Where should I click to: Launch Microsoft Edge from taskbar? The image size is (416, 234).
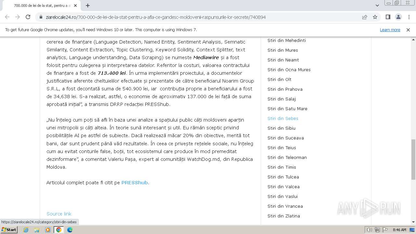(70, 230)
